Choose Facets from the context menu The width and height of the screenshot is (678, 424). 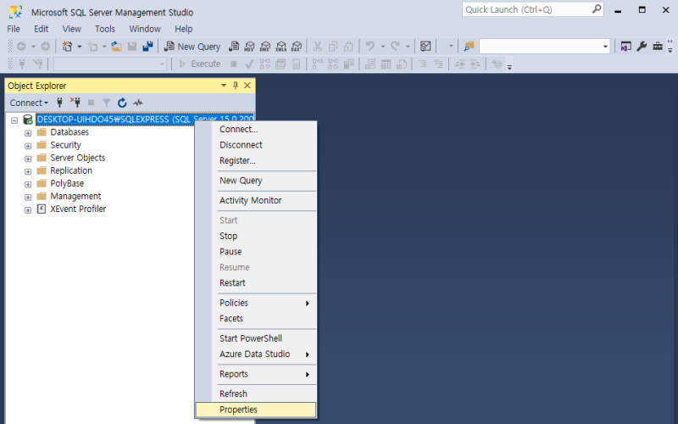(256, 319)
